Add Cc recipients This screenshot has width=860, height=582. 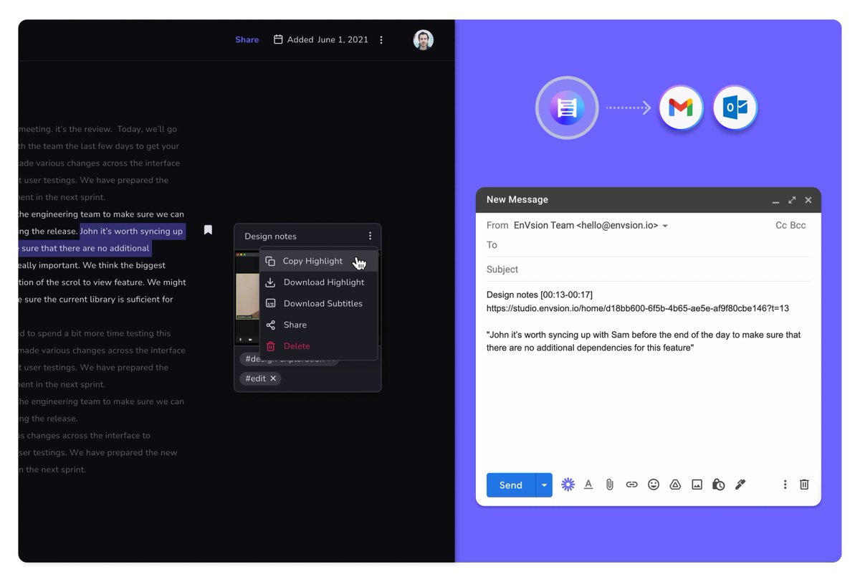tap(781, 225)
